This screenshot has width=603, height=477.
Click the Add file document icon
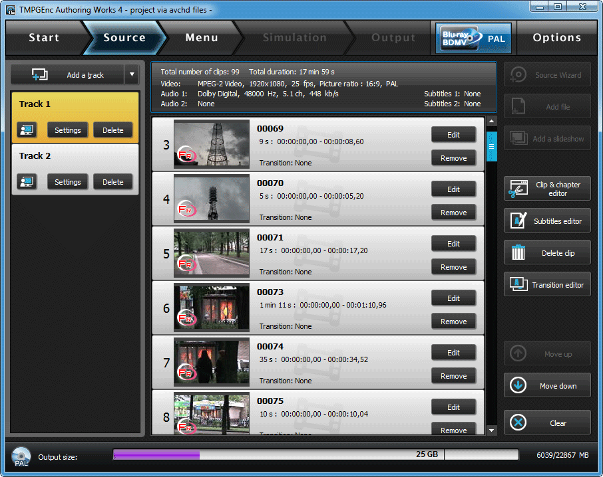[518, 107]
